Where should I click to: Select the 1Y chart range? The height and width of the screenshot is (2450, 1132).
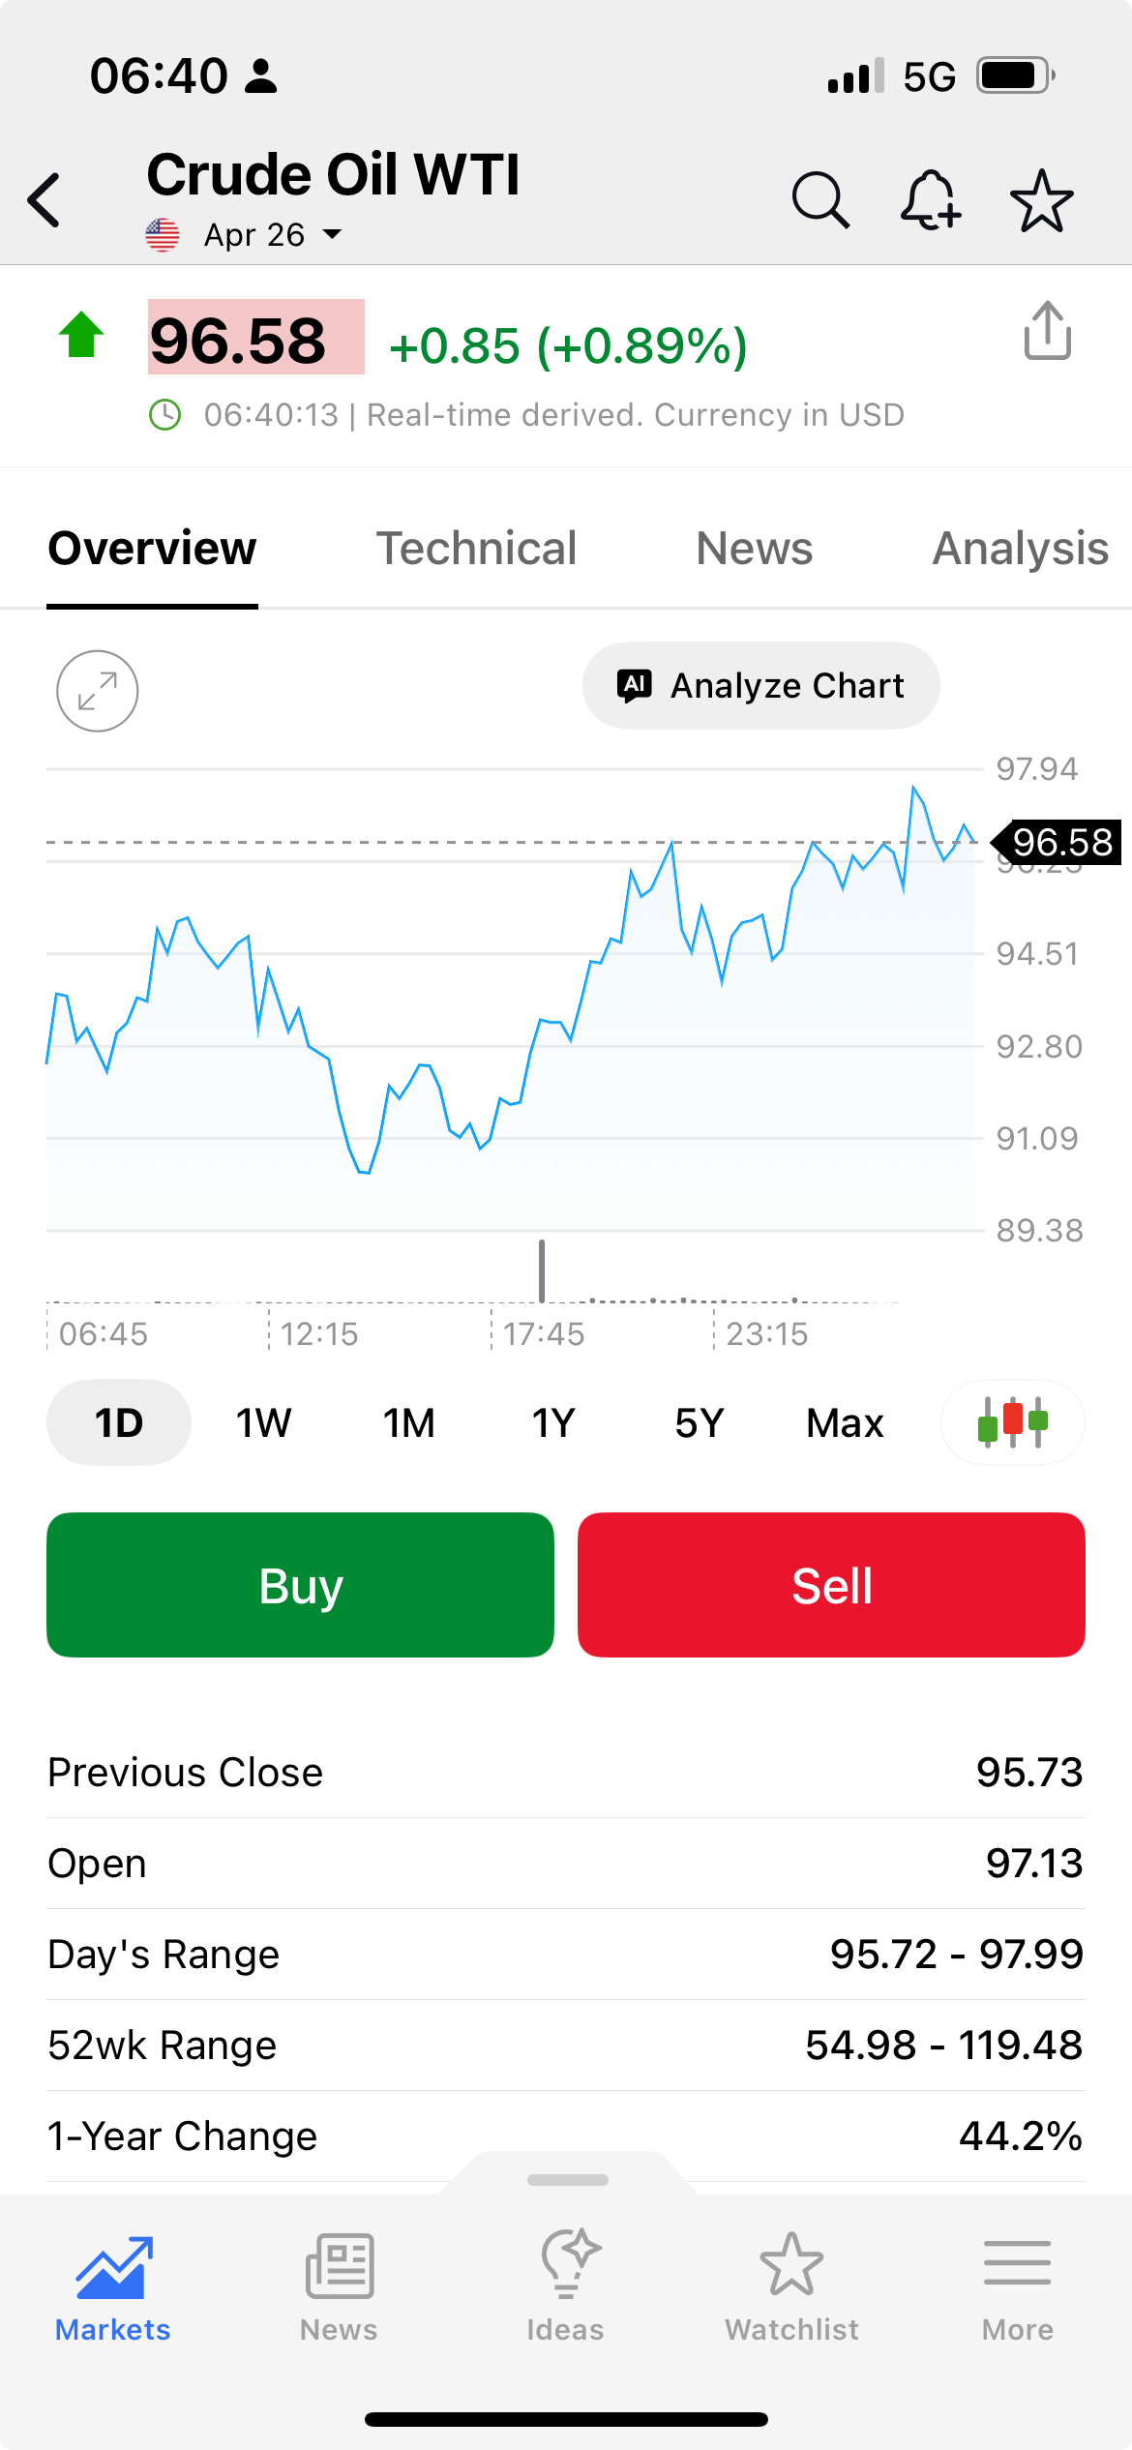[x=553, y=1422]
